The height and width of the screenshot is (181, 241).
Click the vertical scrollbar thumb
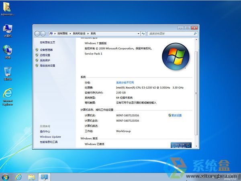coord(196,94)
